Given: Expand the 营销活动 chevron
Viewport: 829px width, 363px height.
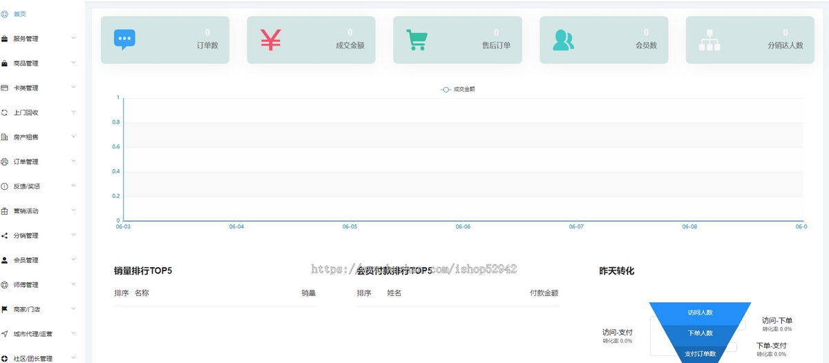Looking at the screenshot, I should (x=73, y=210).
